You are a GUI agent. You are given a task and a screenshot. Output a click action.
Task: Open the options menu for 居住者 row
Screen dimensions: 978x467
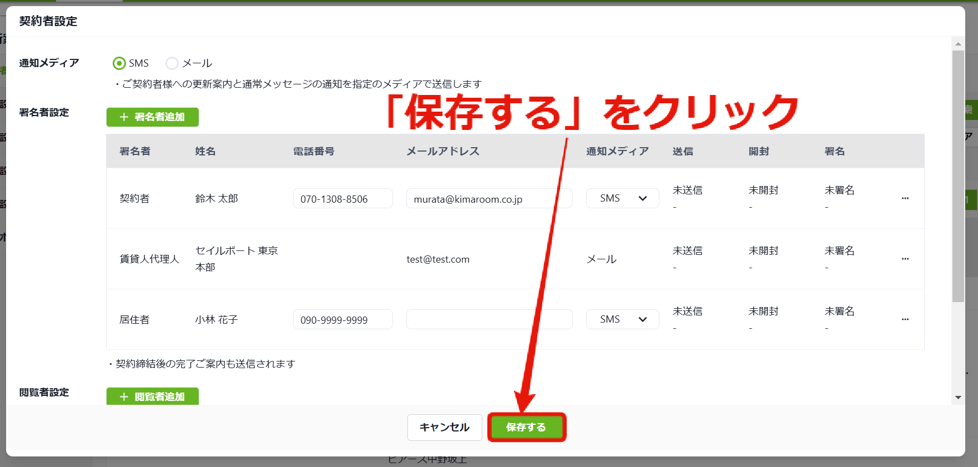click(905, 319)
